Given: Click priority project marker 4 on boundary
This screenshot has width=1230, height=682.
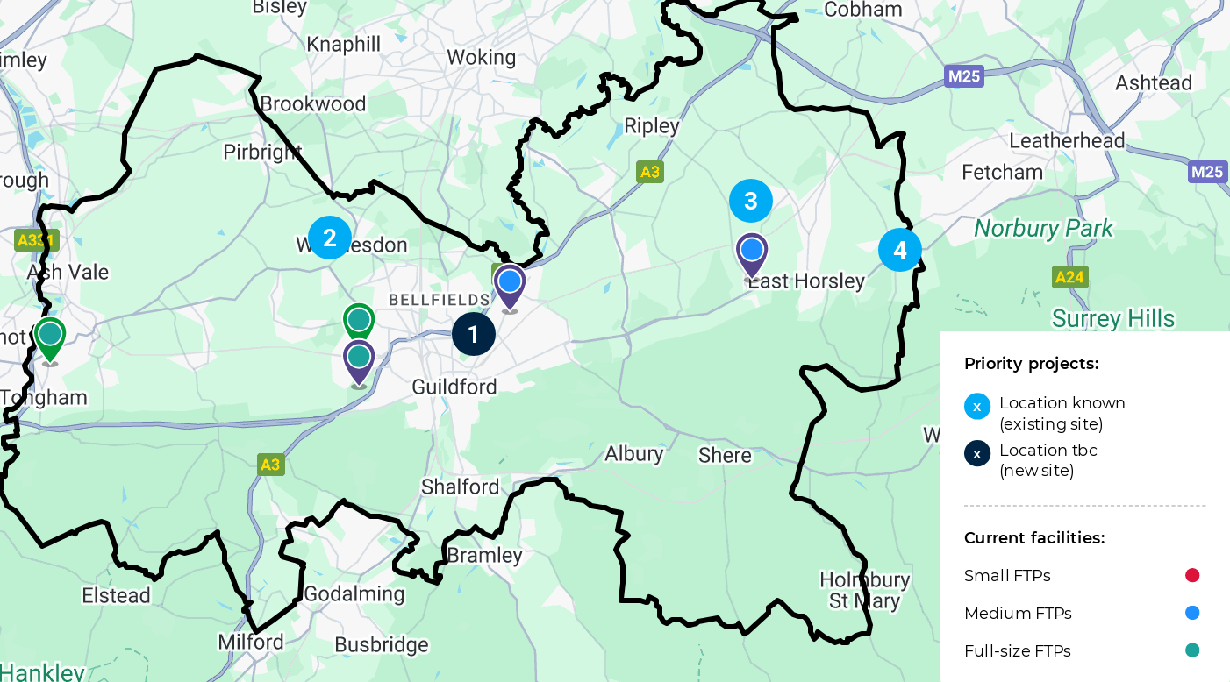Looking at the screenshot, I should pyautogui.click(x=900, y=250).
